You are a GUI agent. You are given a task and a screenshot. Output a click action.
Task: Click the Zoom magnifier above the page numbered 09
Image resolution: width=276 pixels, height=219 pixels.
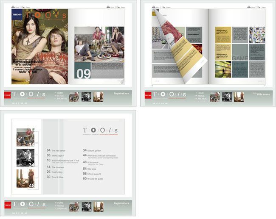coord(118,7)
